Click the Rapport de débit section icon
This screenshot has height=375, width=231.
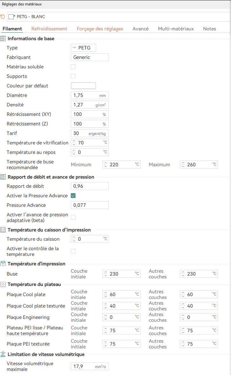(3, 177)
